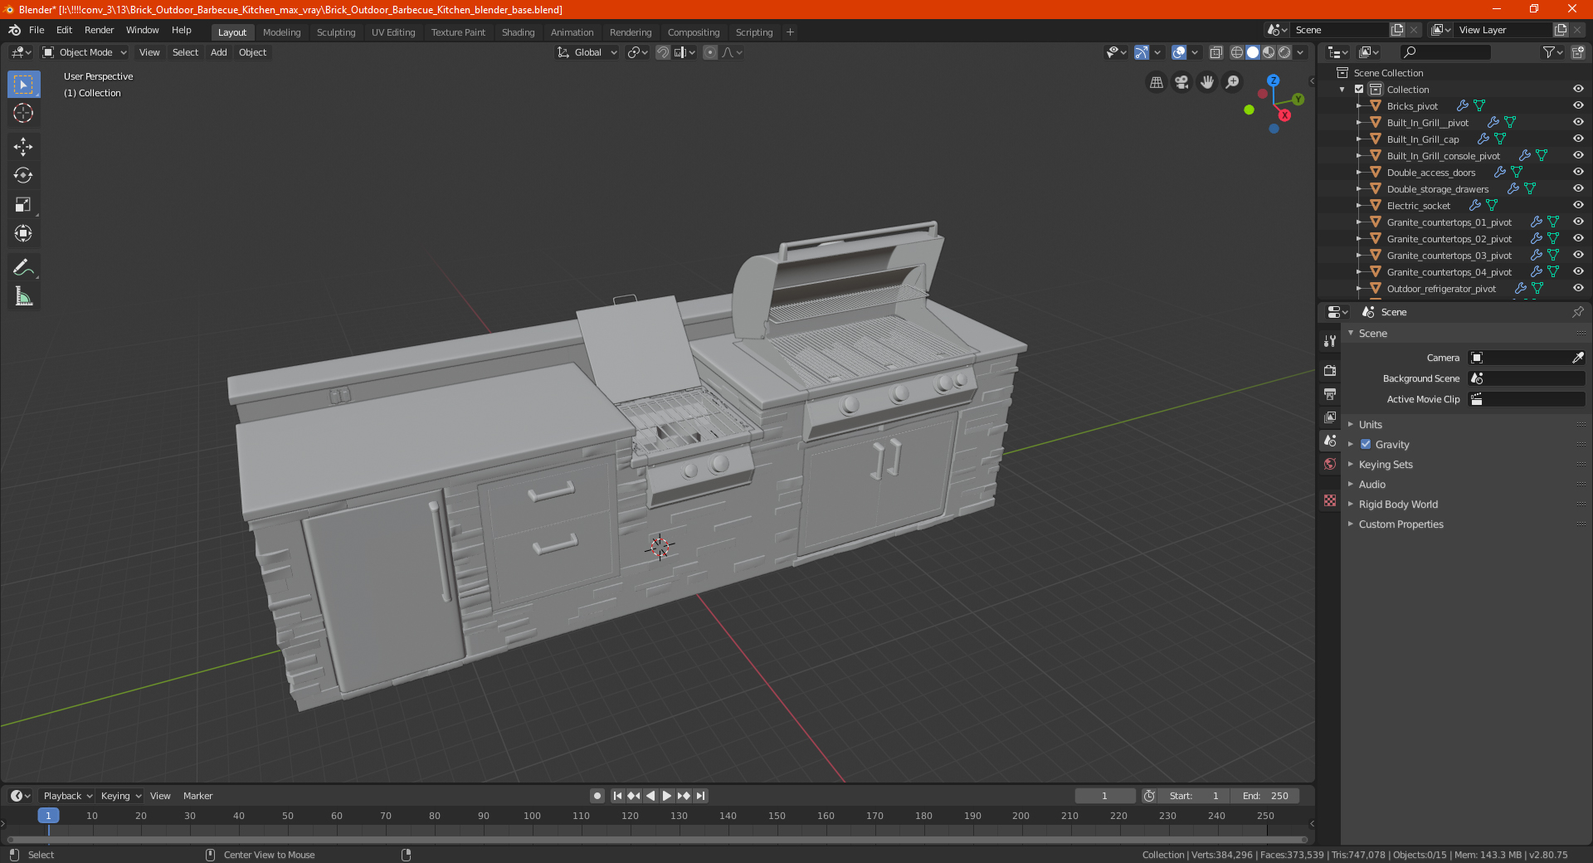Expand Custom Properties panel
1593x863 pixels.
[x=1401, y=524]
